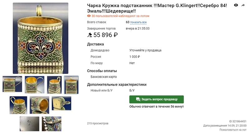
Task: Click 'Пожаловаться на лот' link
Action: click(x=233, y=130)
